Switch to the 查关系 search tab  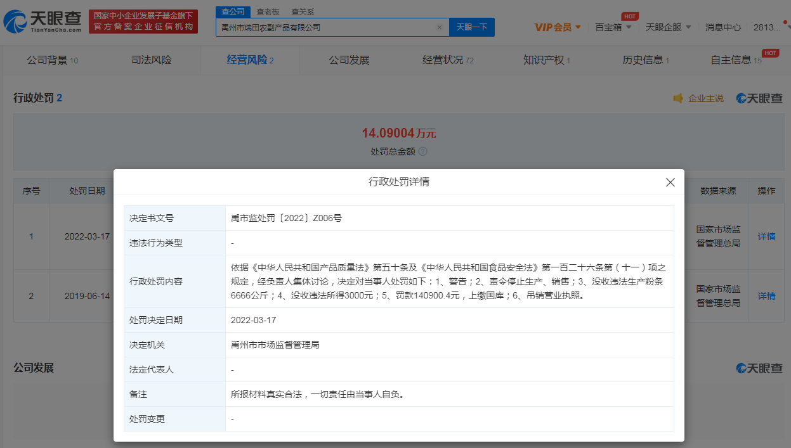tap(303, 12)
